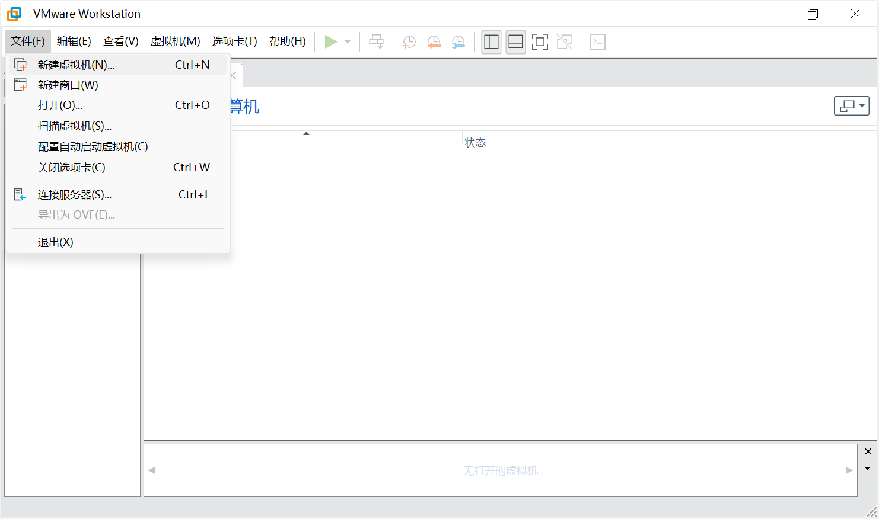
Task: Click the Unity mode toolbar icon
Action: (x=565, y=41)
